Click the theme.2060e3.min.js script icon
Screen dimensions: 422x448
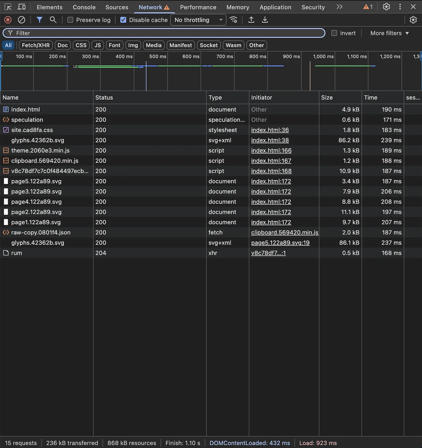coord(6,150)
